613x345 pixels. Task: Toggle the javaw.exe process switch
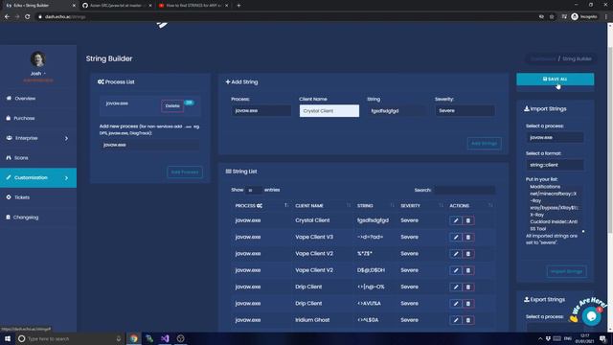point(190,103)
